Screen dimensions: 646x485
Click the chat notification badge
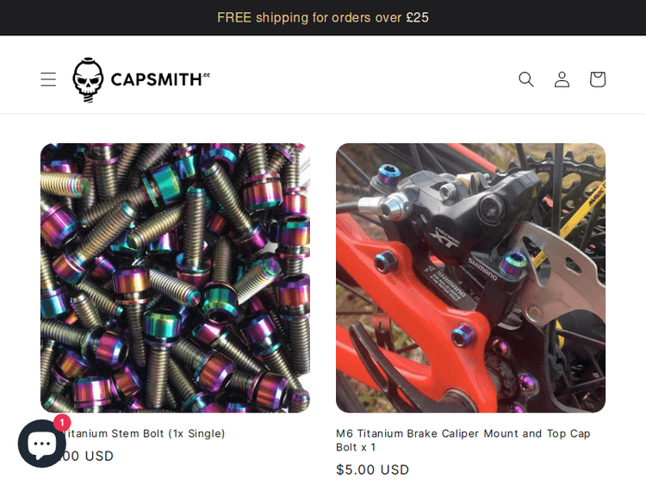62,423
